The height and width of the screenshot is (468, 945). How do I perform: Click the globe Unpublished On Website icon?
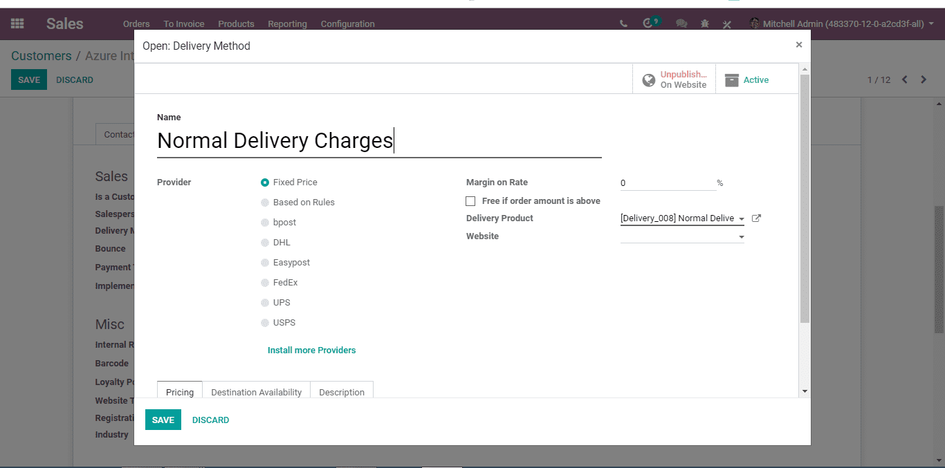click(x=649, y=80)
